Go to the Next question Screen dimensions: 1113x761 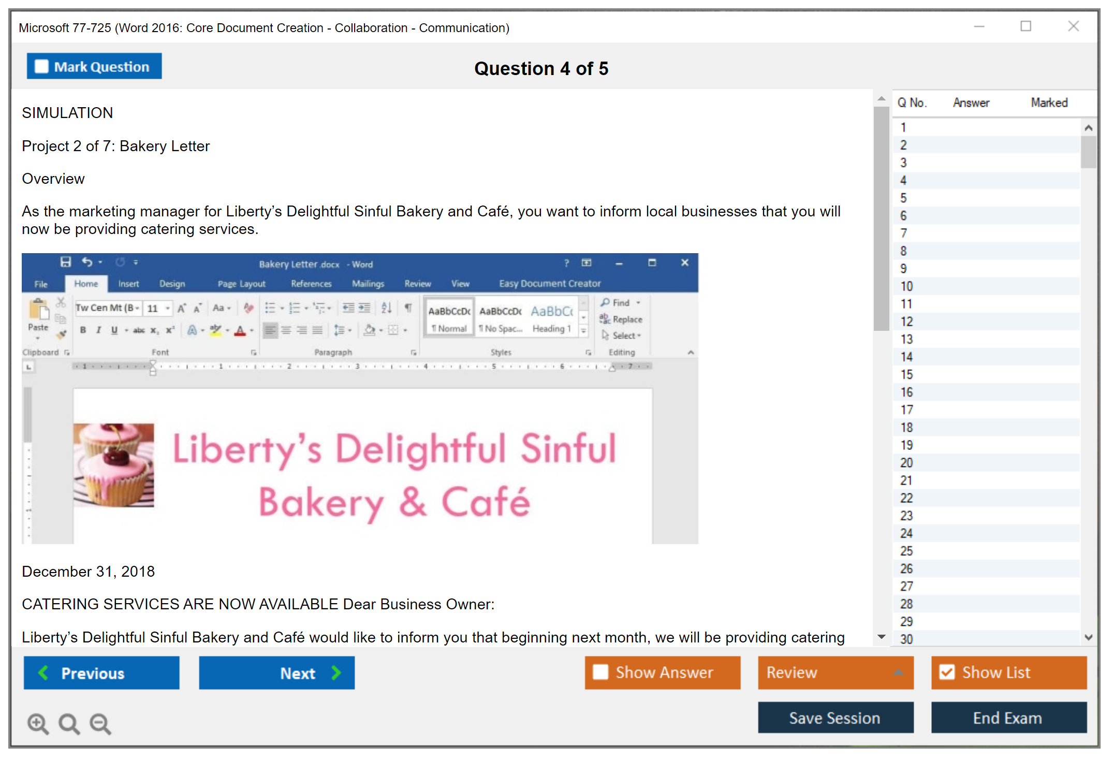pos(277,672)
